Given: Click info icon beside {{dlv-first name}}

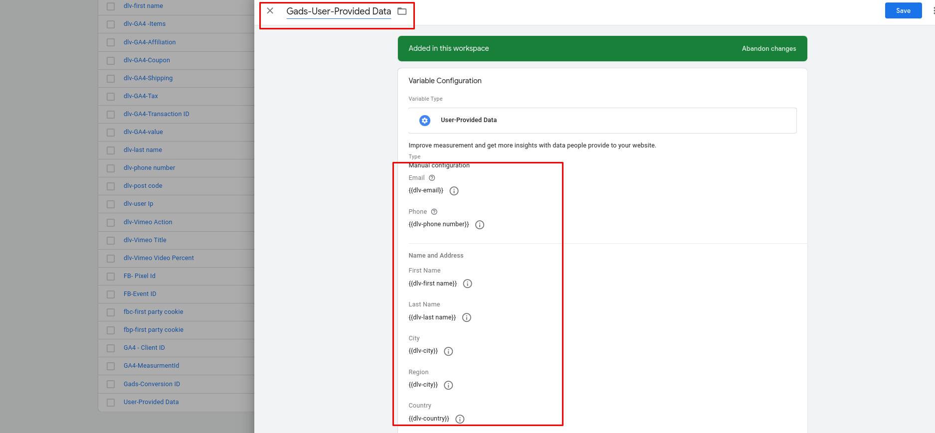Looking at the screenshot, I should coord(467,284).
